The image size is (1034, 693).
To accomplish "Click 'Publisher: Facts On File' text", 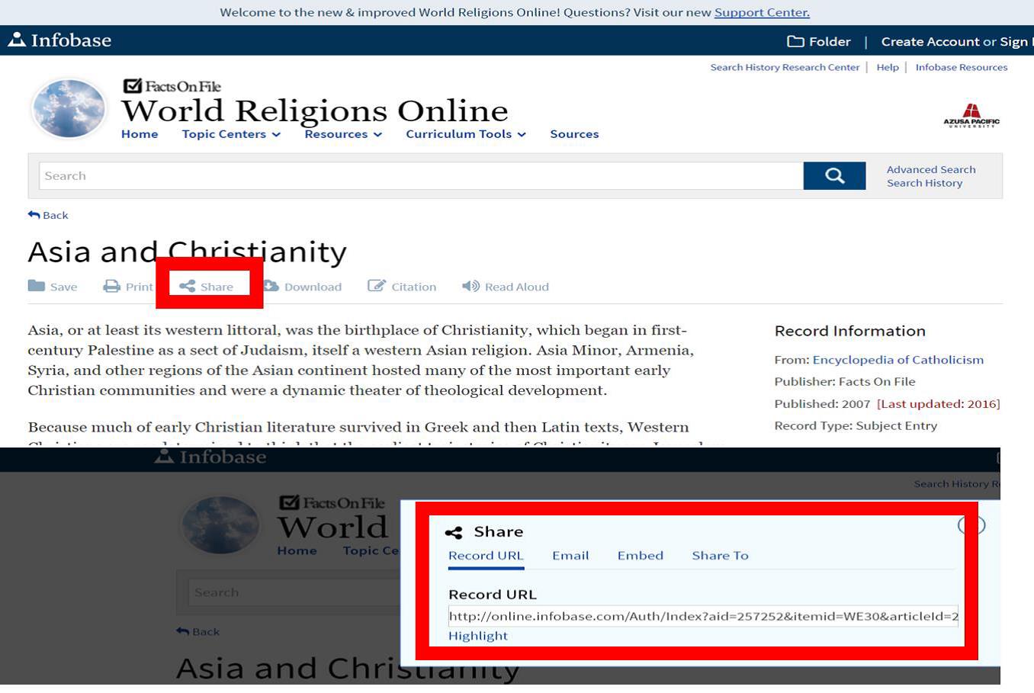I will click(845, 382).
